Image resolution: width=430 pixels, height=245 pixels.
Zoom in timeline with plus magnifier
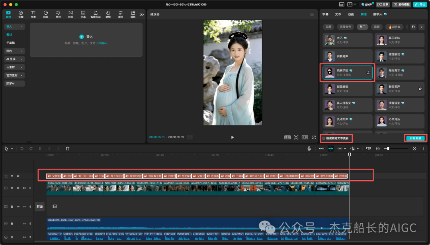point(414,149)
